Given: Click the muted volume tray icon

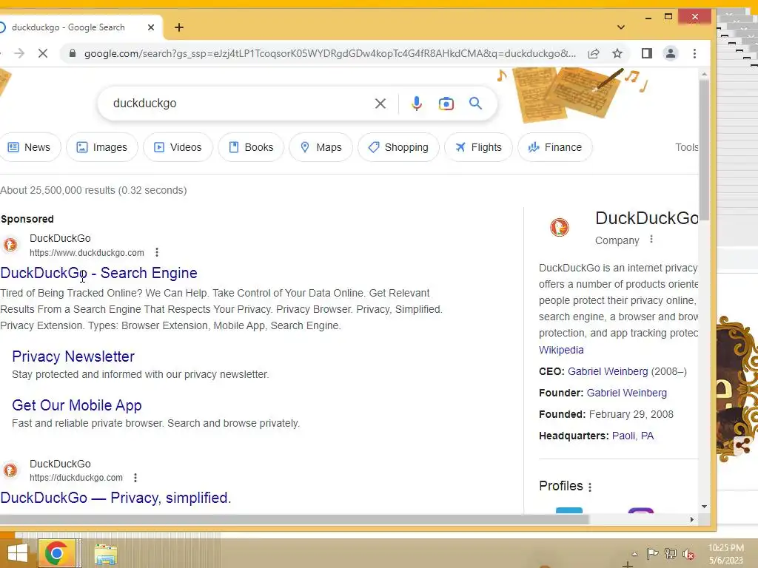Looking at the screenshot, I should [688, 554].
